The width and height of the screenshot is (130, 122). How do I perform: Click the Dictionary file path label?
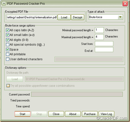18,73
